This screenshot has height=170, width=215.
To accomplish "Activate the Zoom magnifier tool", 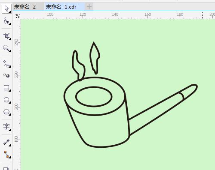I will 7,48.
